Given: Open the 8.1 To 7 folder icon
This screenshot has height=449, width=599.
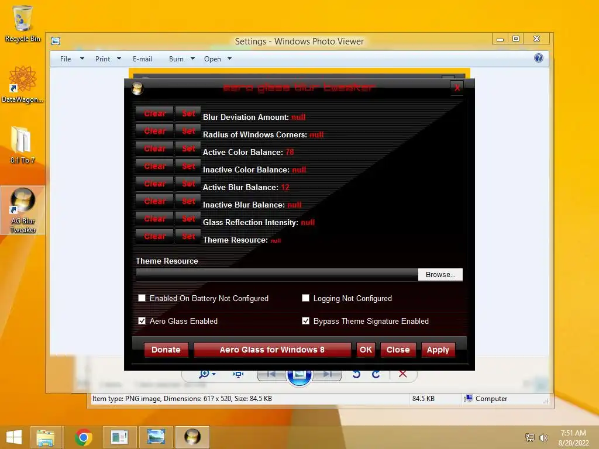Looking at the screenshot, I should click(x=22, y=145).
